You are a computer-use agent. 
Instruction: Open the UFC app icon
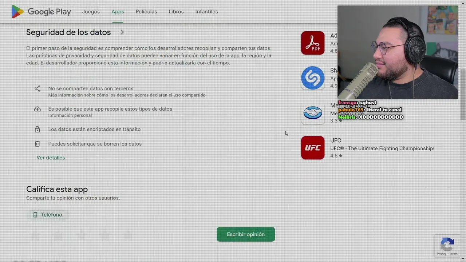[x=313, y=148]
